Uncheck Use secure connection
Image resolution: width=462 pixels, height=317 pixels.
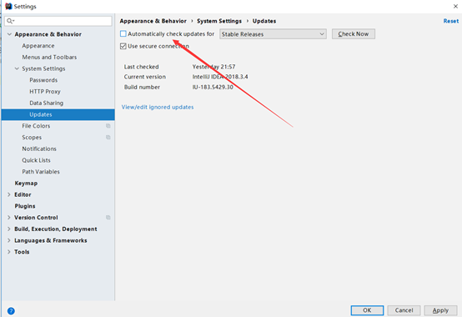click(x=123, y=46)
